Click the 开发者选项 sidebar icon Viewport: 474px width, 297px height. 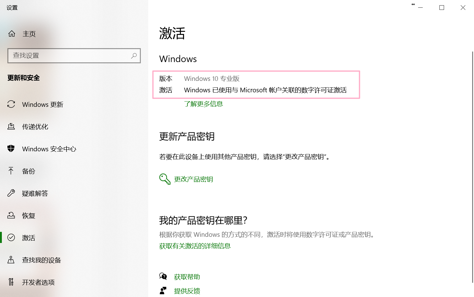11,282
